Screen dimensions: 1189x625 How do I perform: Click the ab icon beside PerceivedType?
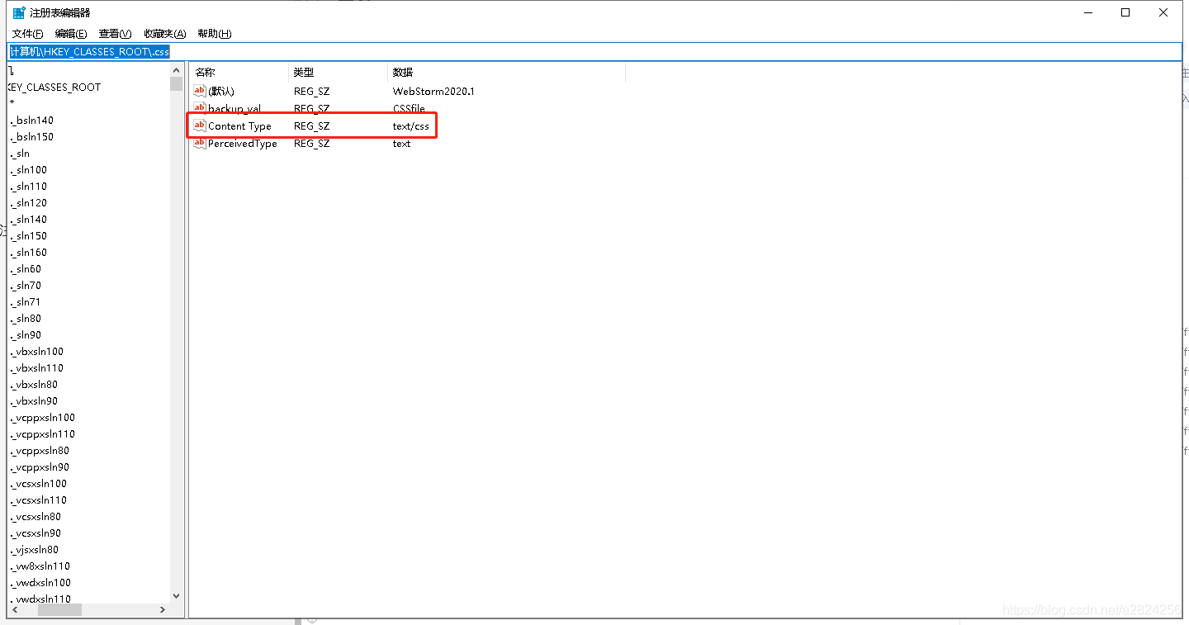(199, 143)
